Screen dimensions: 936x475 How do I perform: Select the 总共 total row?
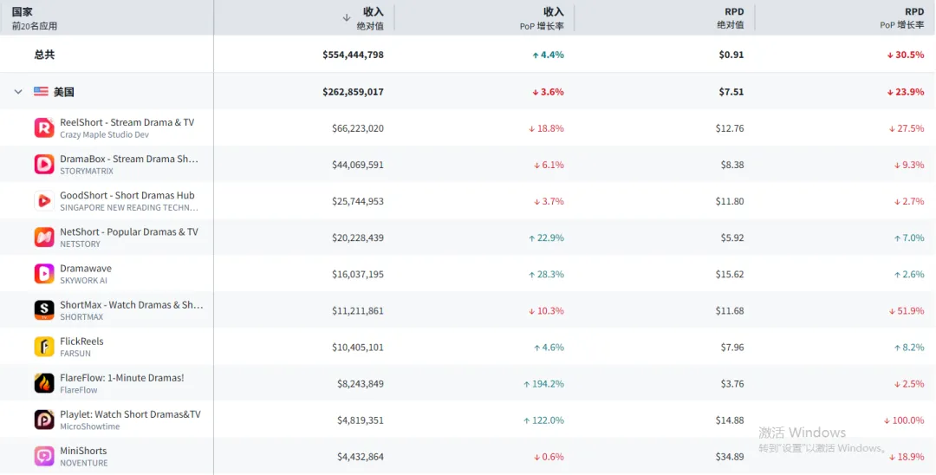pos(44,55)
